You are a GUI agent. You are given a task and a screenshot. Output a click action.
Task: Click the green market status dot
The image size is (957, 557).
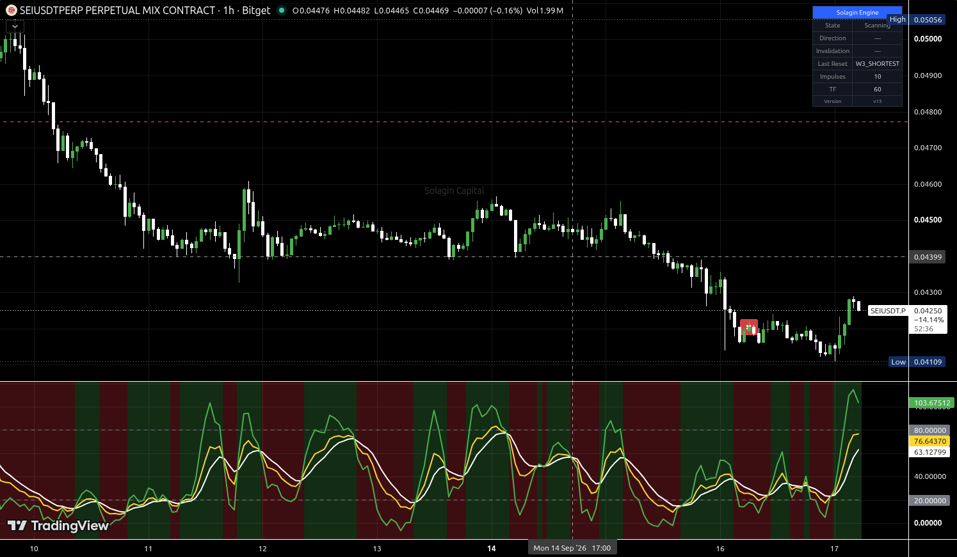point(282,10)
